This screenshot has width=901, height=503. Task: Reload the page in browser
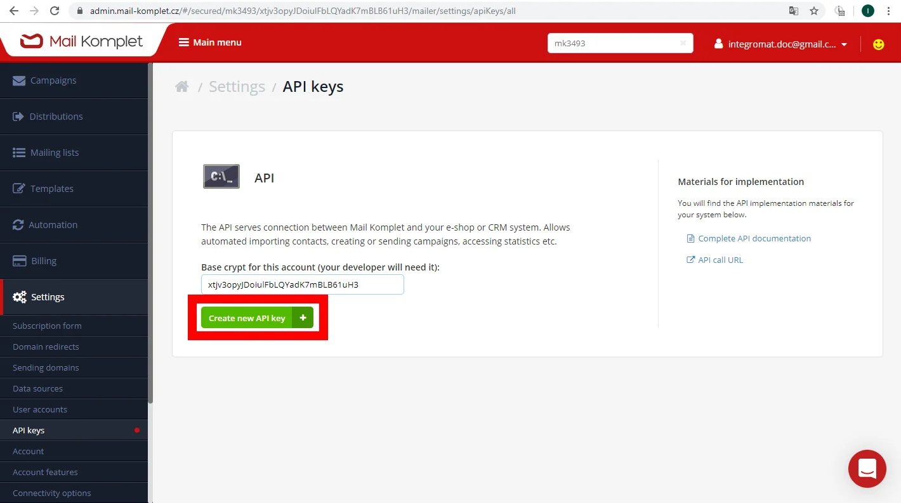click(x=55, y=11)
